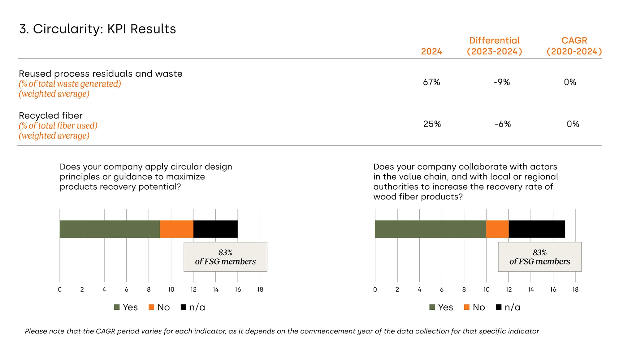Click the green Yes legend swatch, left chart

coord(117,307)
